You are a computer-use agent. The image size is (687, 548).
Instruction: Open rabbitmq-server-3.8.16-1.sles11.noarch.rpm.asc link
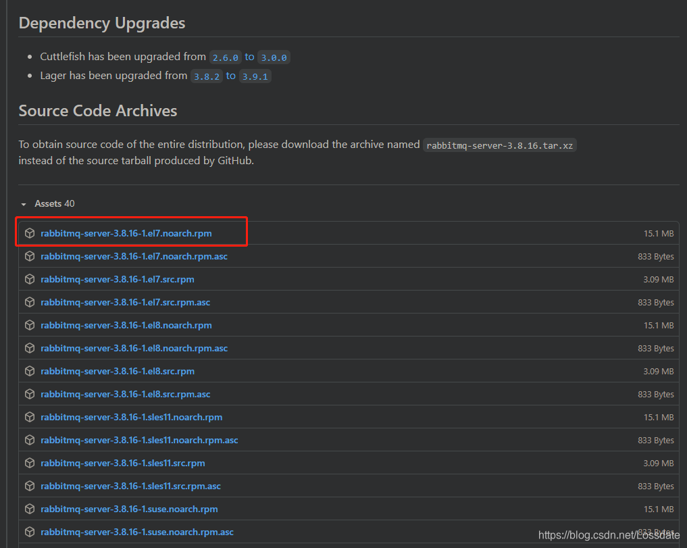point(139,440)
